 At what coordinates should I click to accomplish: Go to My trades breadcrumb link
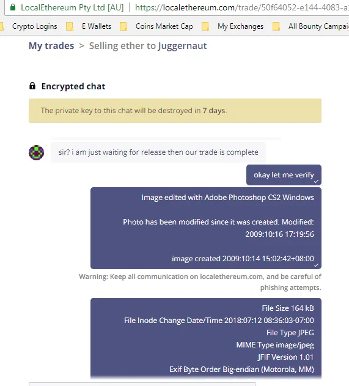51,46
